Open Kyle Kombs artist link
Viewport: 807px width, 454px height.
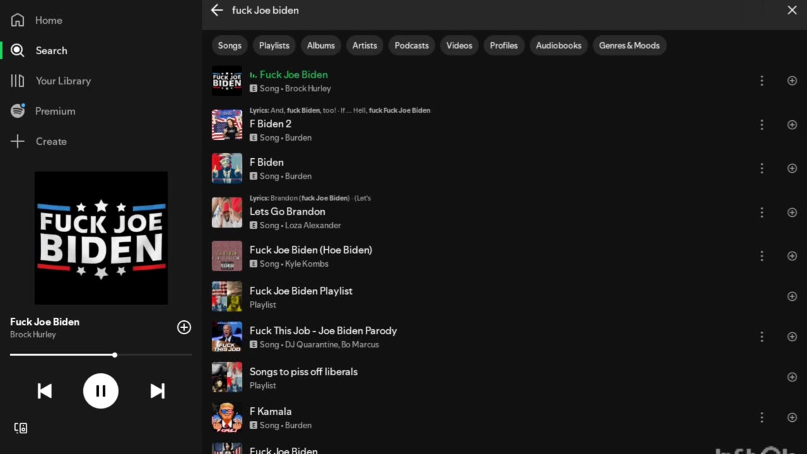pyautogui.click(x=306, y=264)
